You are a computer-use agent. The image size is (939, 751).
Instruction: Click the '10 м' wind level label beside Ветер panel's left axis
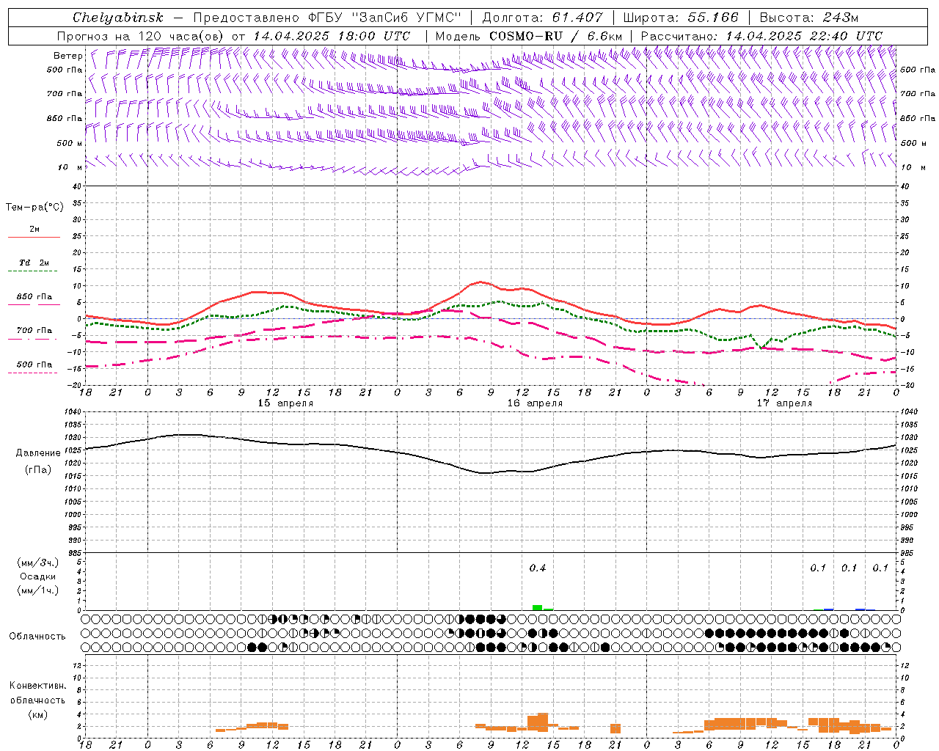pos(70,167)
